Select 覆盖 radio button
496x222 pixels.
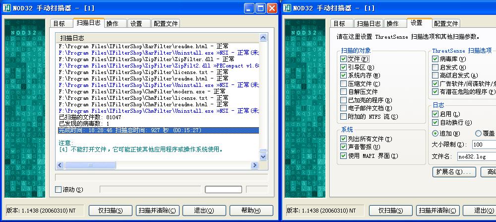click(478, 133)
